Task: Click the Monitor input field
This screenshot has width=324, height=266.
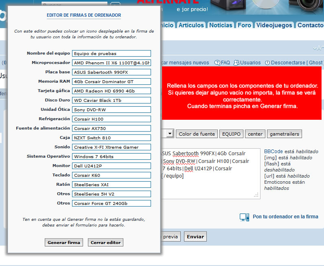Action: click(112, 166)
